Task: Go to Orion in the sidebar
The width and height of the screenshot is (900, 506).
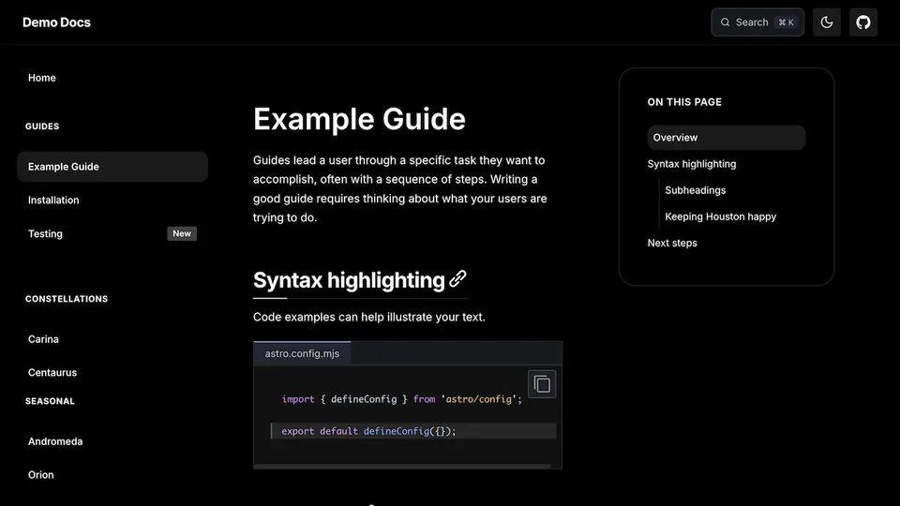Action: 41,475
